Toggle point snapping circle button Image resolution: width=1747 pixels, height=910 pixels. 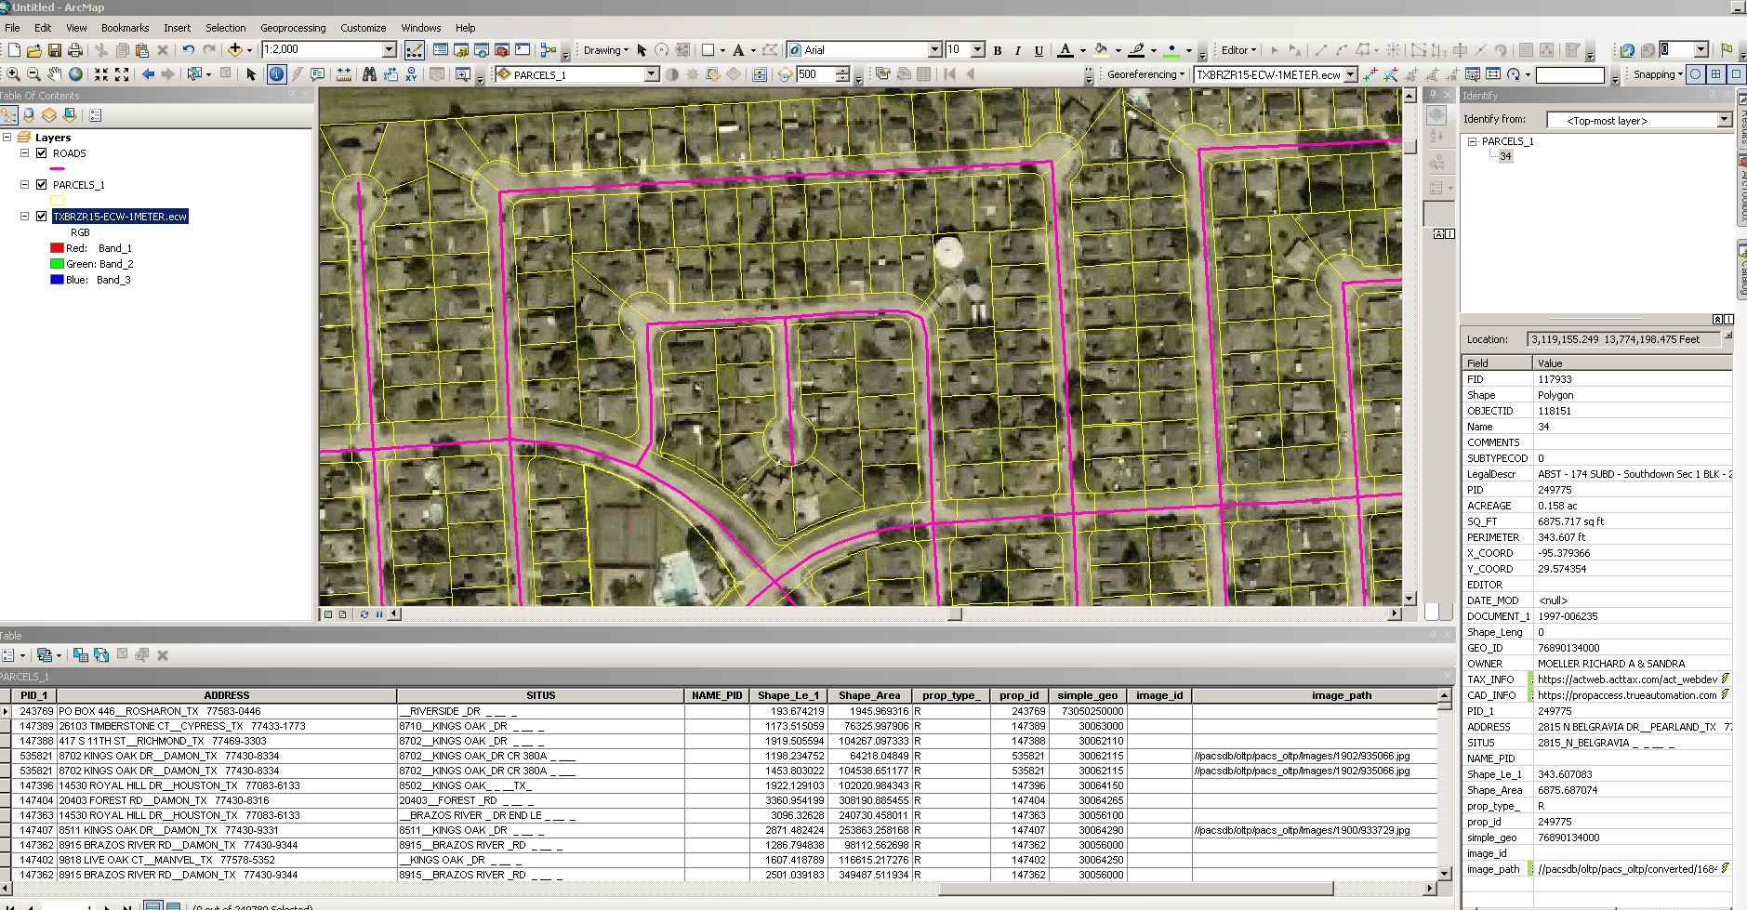click(1696, 74)
